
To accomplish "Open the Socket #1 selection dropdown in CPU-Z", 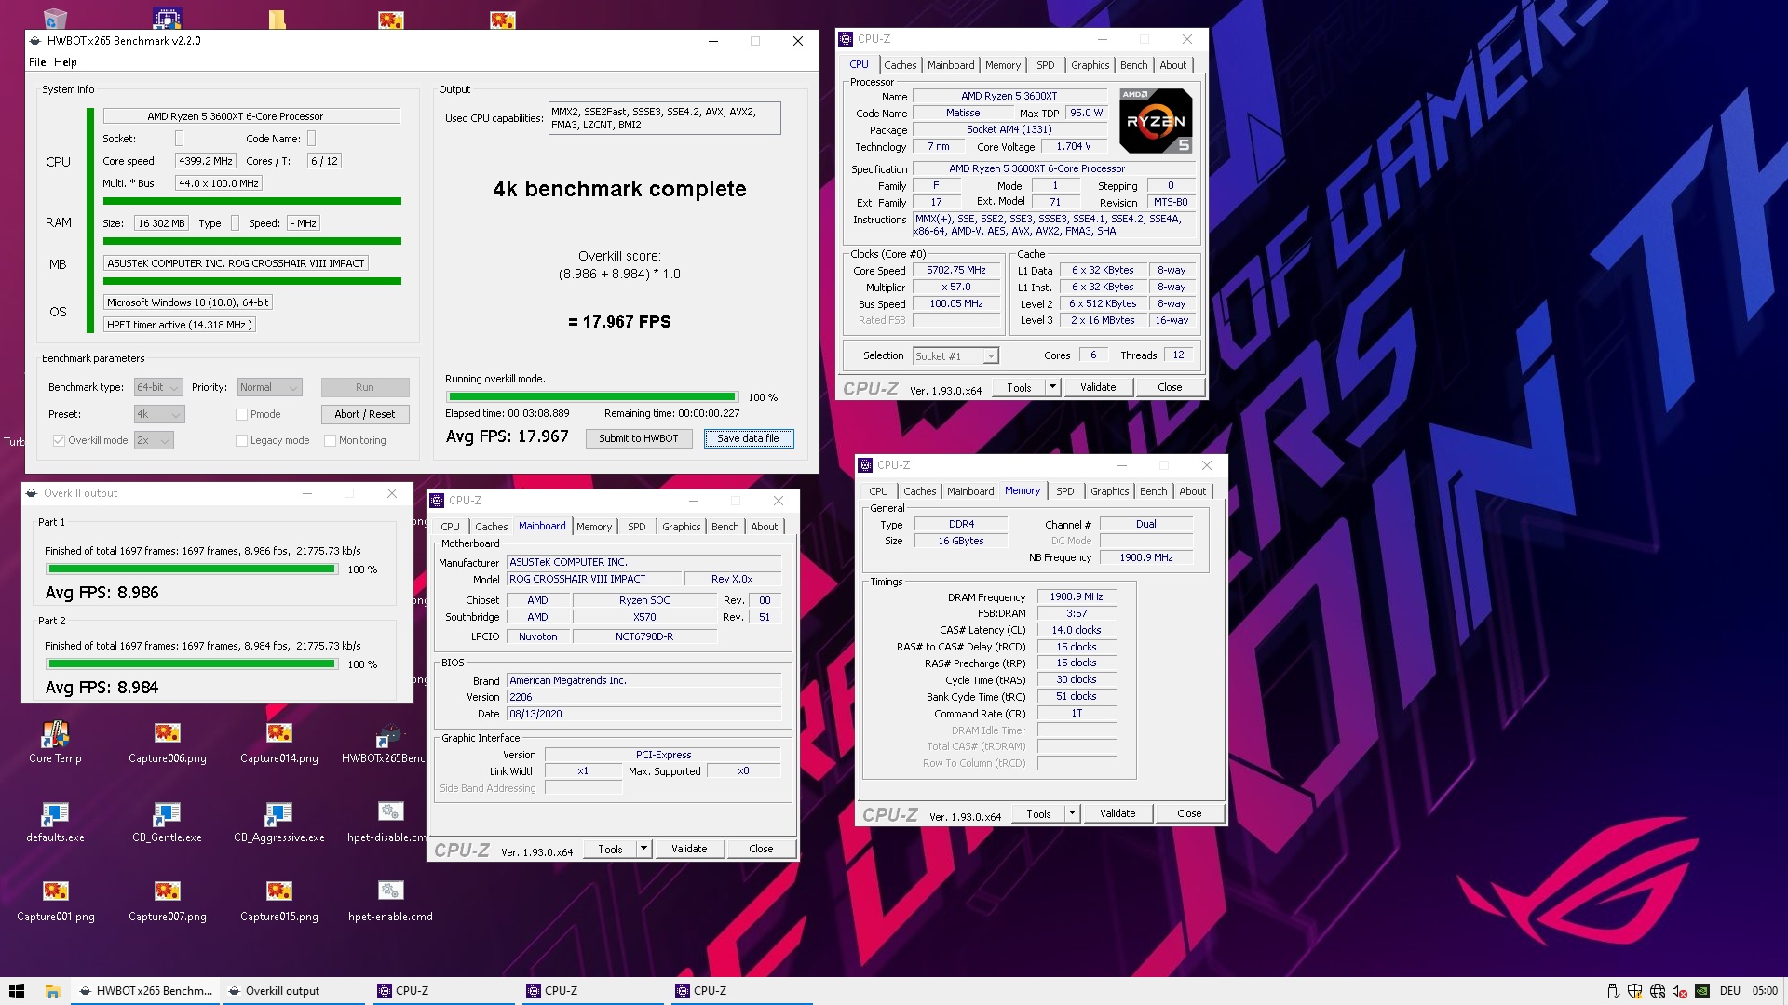I will coord(955,355).
